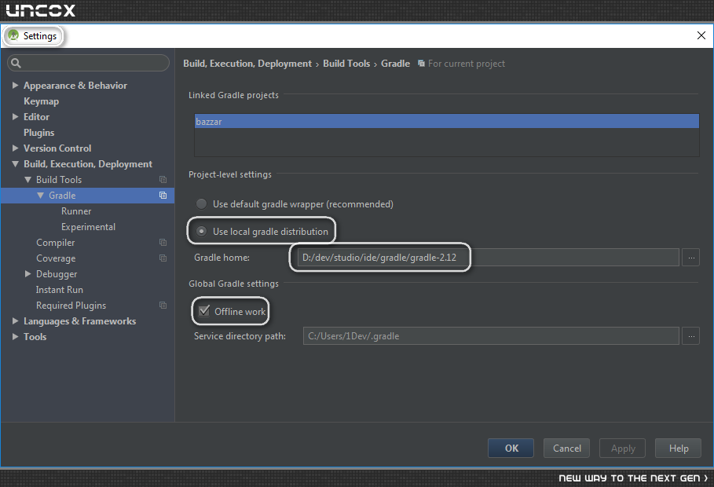Click the project-scope icon on Gradle row
The image size is (714, 487).
(163, 196)
